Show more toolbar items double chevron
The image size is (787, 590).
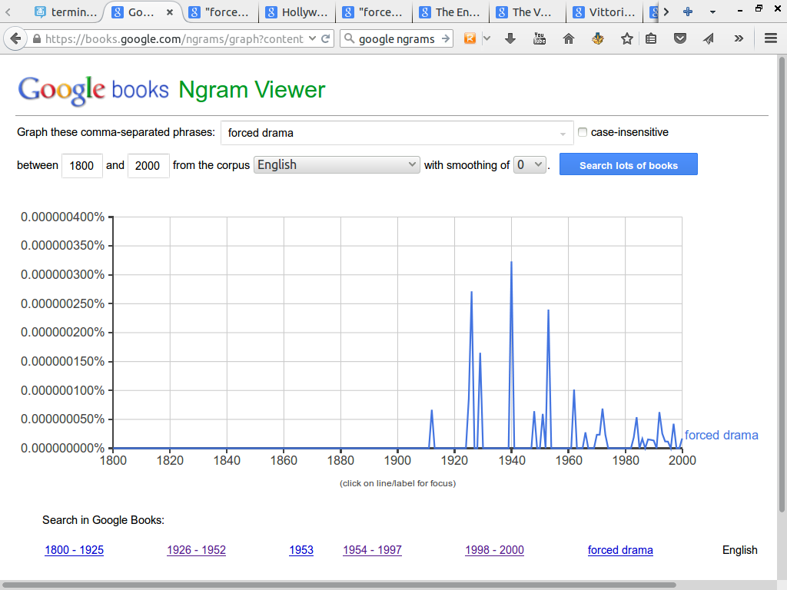tap(739, 38)
